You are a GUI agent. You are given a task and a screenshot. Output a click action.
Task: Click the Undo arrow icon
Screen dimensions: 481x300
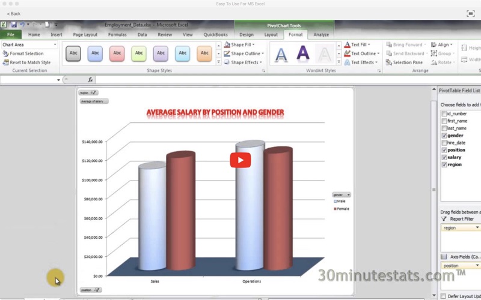22,25
